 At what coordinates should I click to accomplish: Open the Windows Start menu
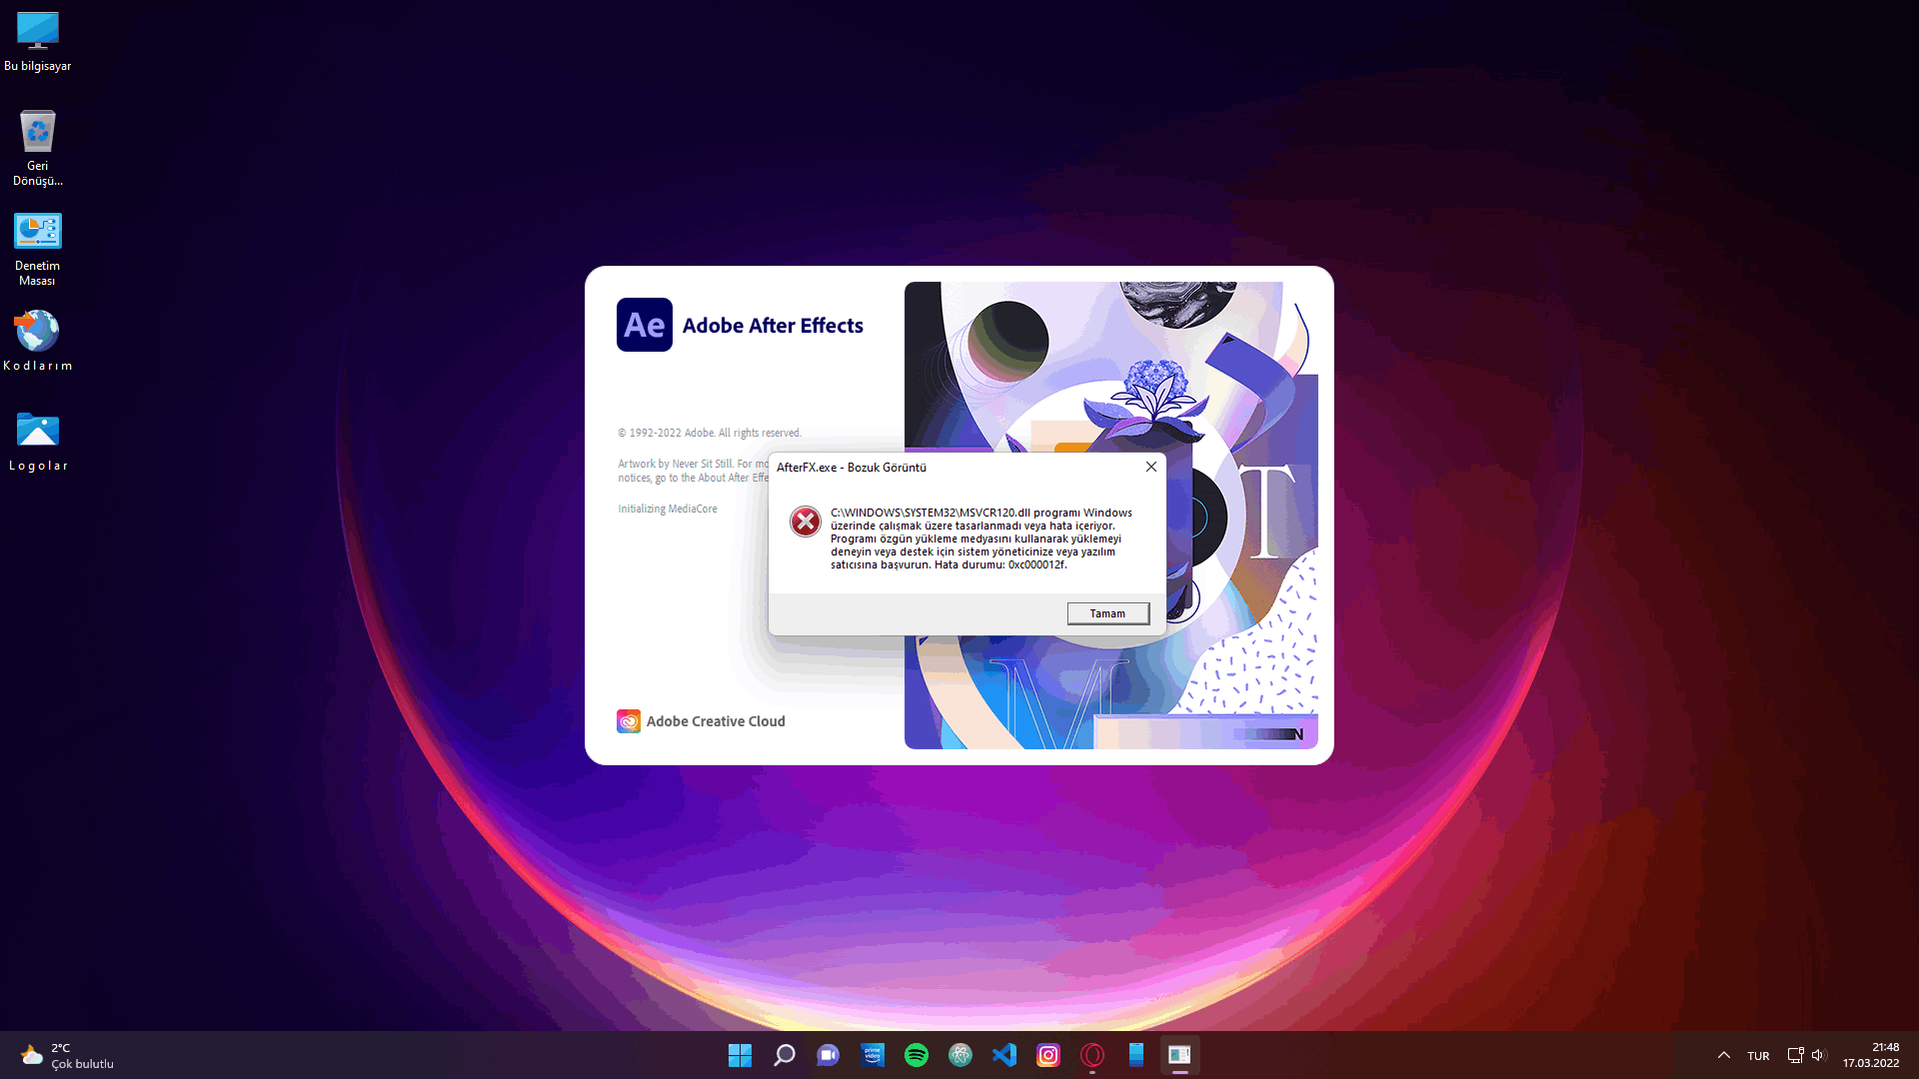click(740, 1055)
